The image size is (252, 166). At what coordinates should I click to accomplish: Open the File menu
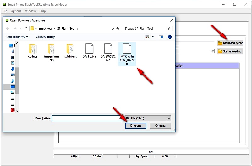pyautogui.click(x=5, y=11)
